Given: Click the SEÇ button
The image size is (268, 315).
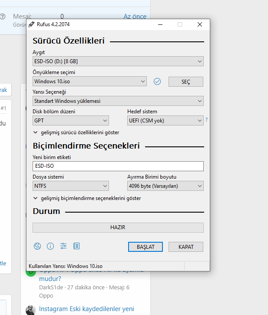Looking at the screenshot, I should pyautogui.click(x=186, y=82).
